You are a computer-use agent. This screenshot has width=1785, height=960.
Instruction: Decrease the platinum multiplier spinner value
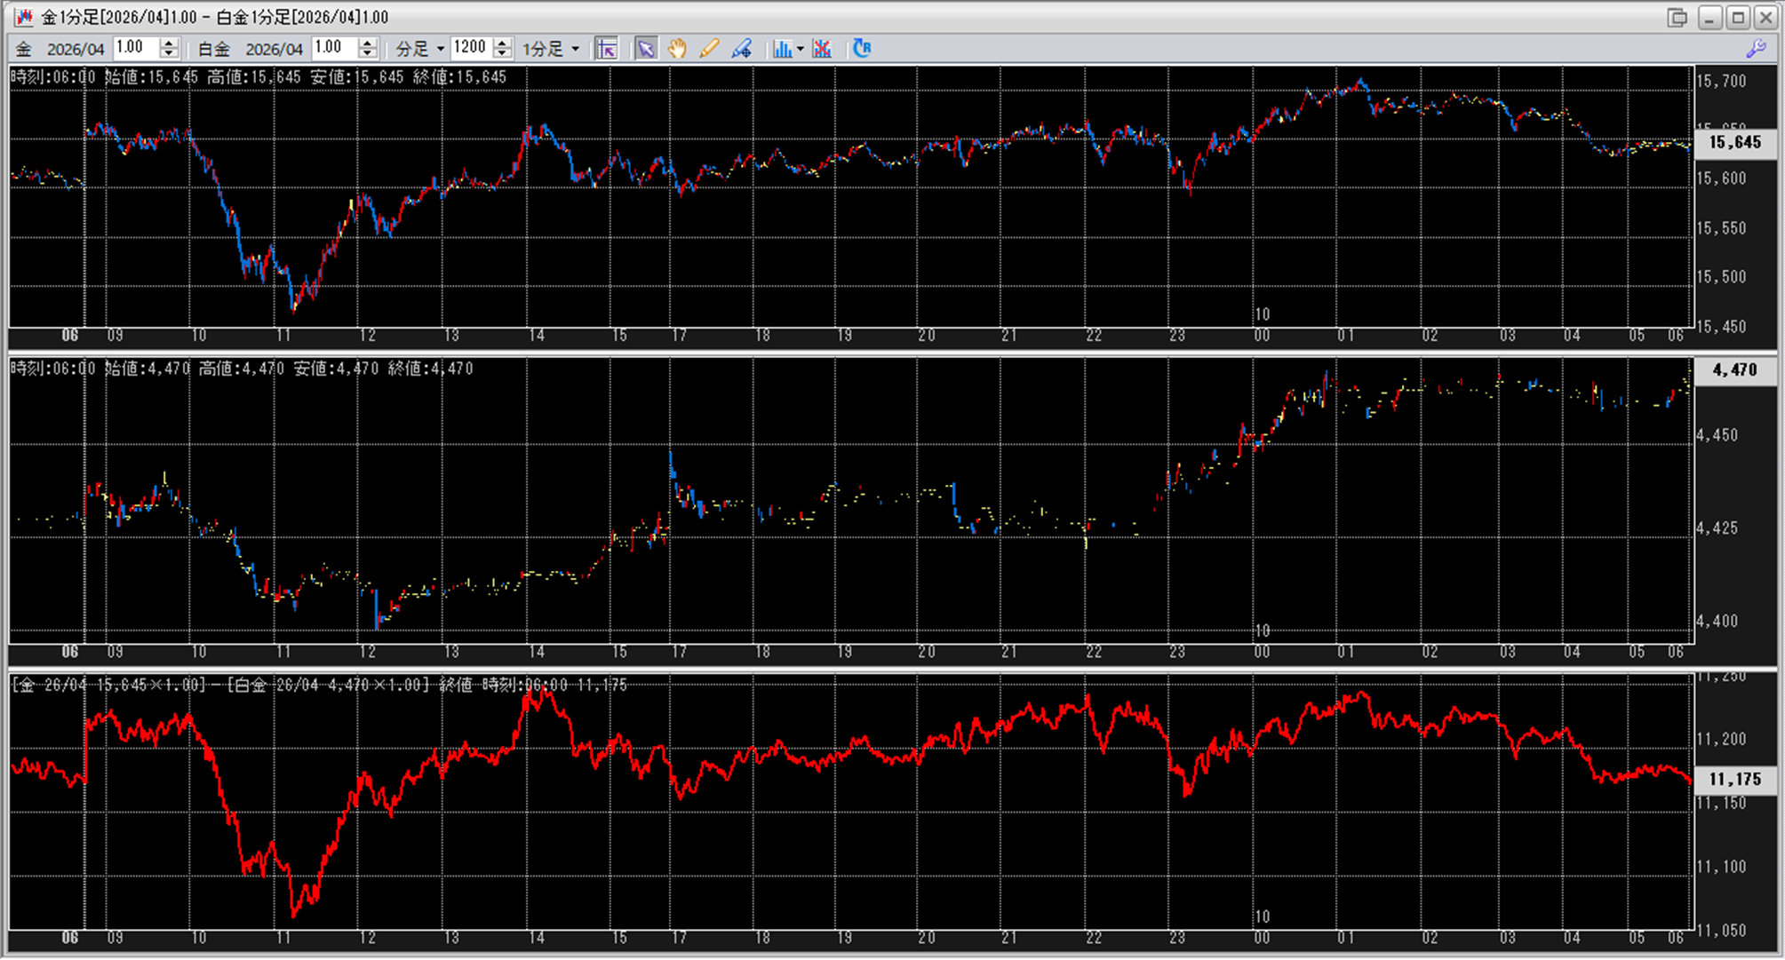(x=368, y=54)
